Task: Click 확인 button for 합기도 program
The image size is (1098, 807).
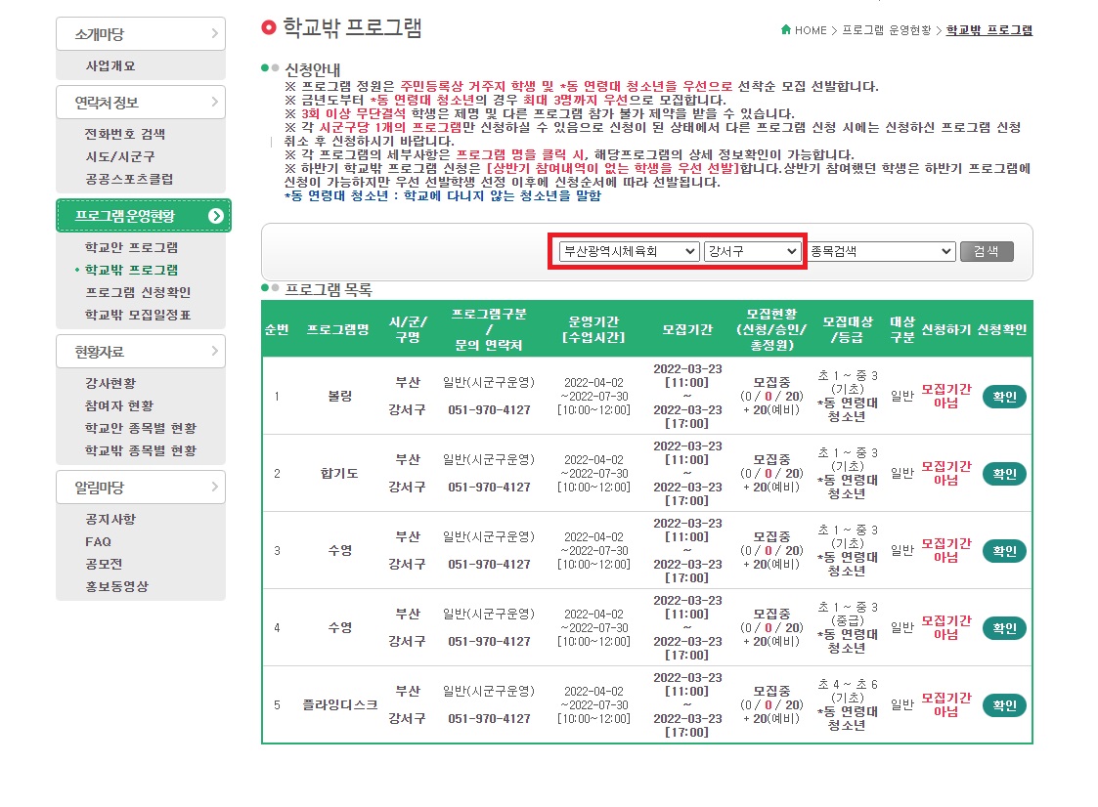Action: 1004,473
